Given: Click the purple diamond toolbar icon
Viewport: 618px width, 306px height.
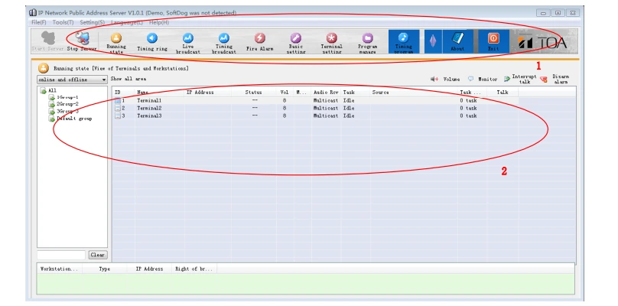Looking at the screenshot, I should point(433,41).
